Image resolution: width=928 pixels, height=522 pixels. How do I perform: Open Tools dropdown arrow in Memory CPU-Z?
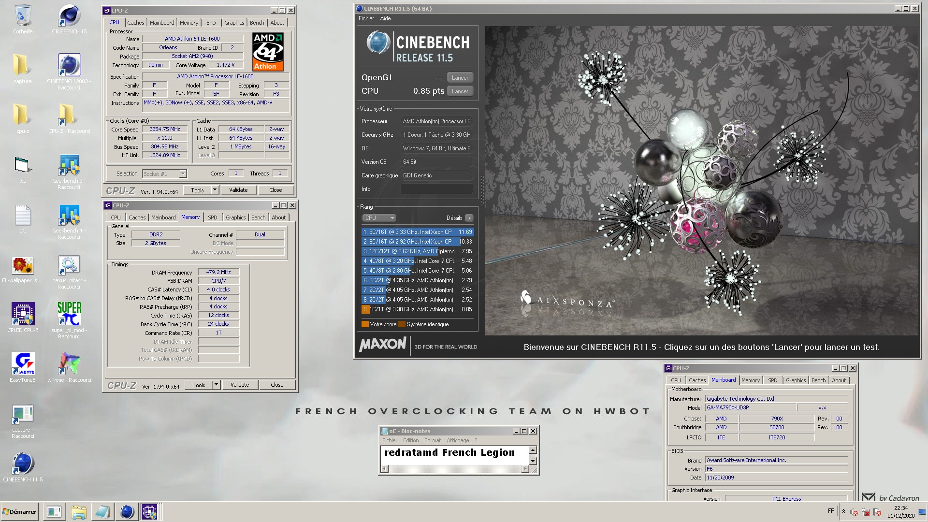(216, 385)
